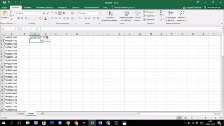Click the Андрей Борисов account name

click(194, 8)
